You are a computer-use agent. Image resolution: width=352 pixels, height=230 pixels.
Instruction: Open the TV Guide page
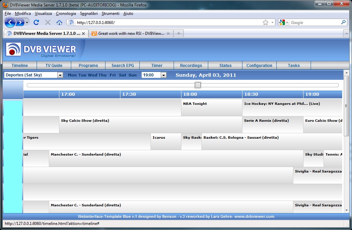54,65
